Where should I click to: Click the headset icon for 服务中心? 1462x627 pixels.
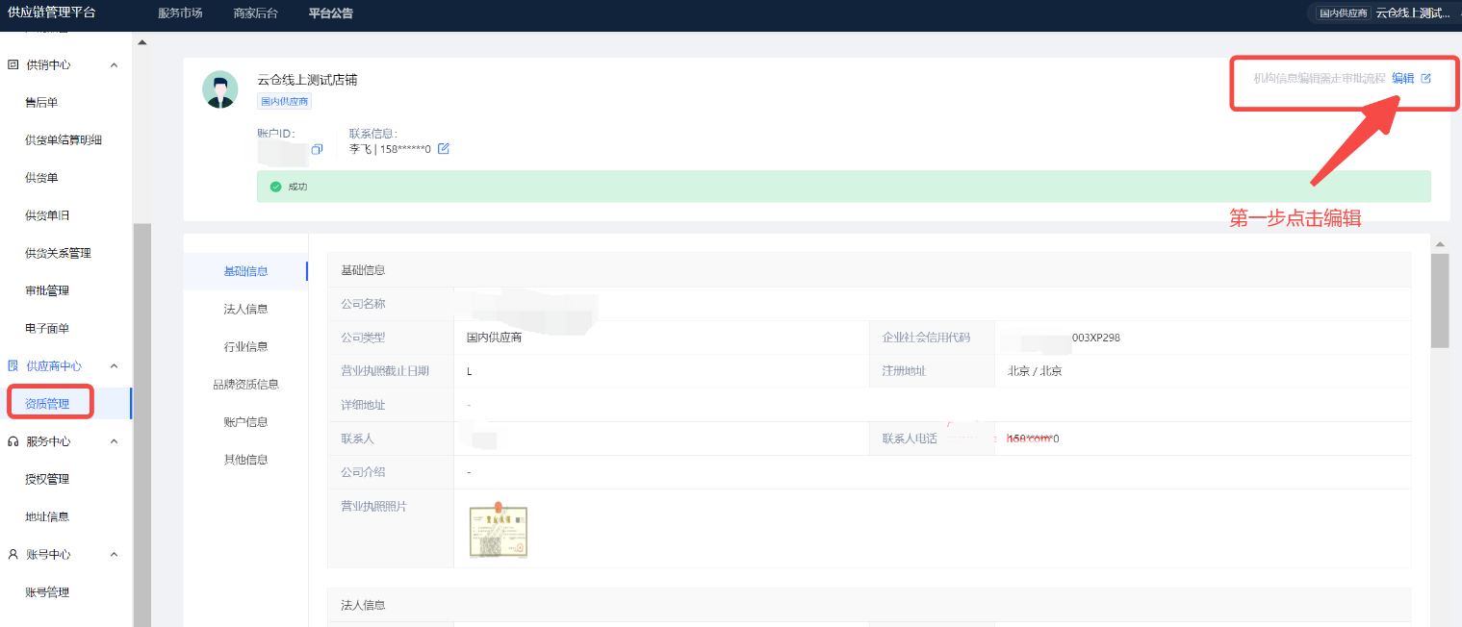[13, 441]
